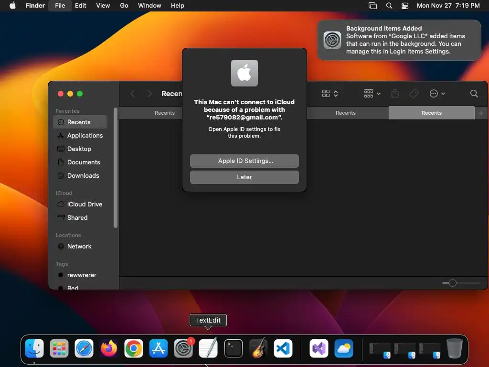Select Downloads in Finder sidebar
This screenshot has width=489, height=367.
pyautogui.click(x=80, y=176)
